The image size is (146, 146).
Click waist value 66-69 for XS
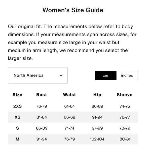[69, 117]
